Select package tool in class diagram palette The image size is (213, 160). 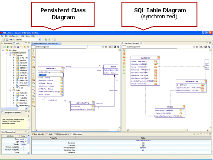click(33, 53)
